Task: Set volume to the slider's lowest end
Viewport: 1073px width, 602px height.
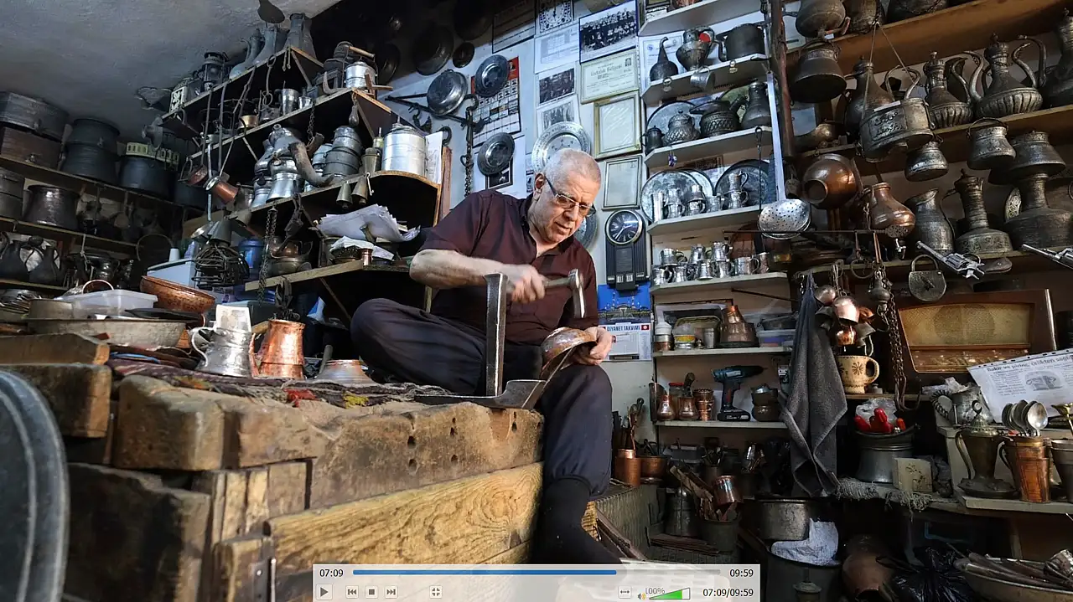Action: tap(651, 596)
